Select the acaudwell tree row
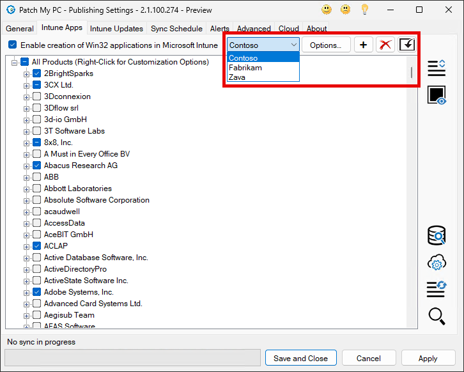Viewport: 464px width, 372px height. point(62,212)
